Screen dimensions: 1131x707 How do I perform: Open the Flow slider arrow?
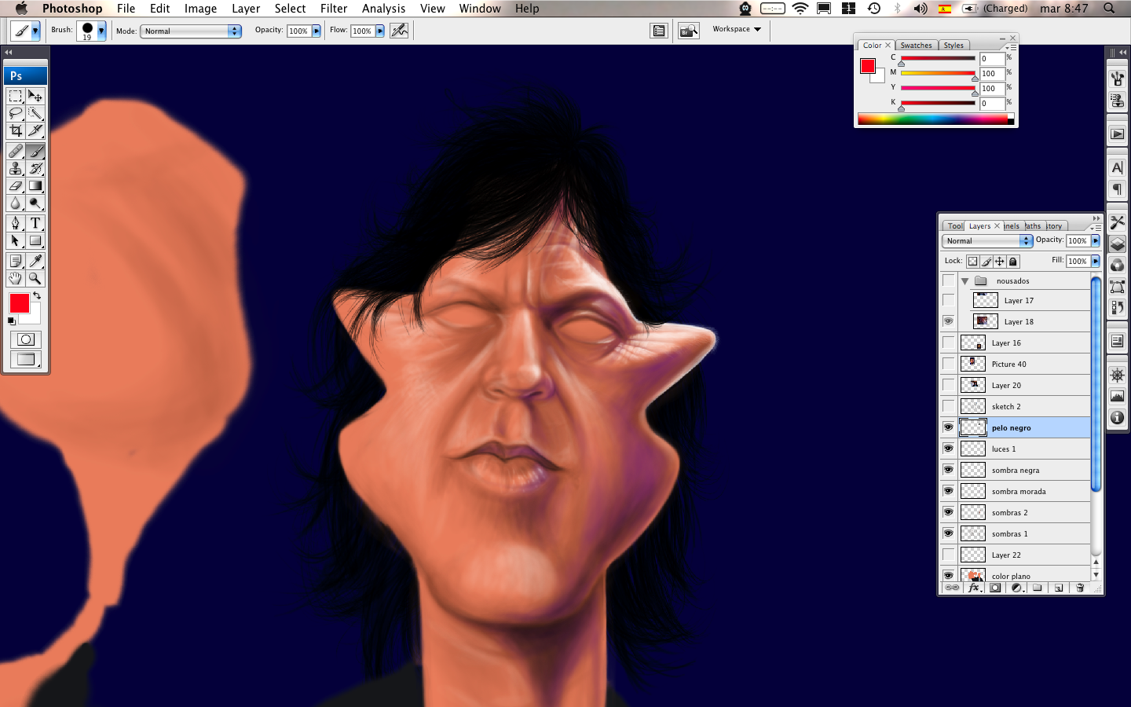[x=380, y=31]
